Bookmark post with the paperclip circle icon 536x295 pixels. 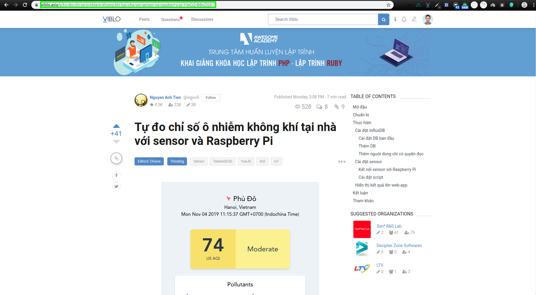click(116, 159)
